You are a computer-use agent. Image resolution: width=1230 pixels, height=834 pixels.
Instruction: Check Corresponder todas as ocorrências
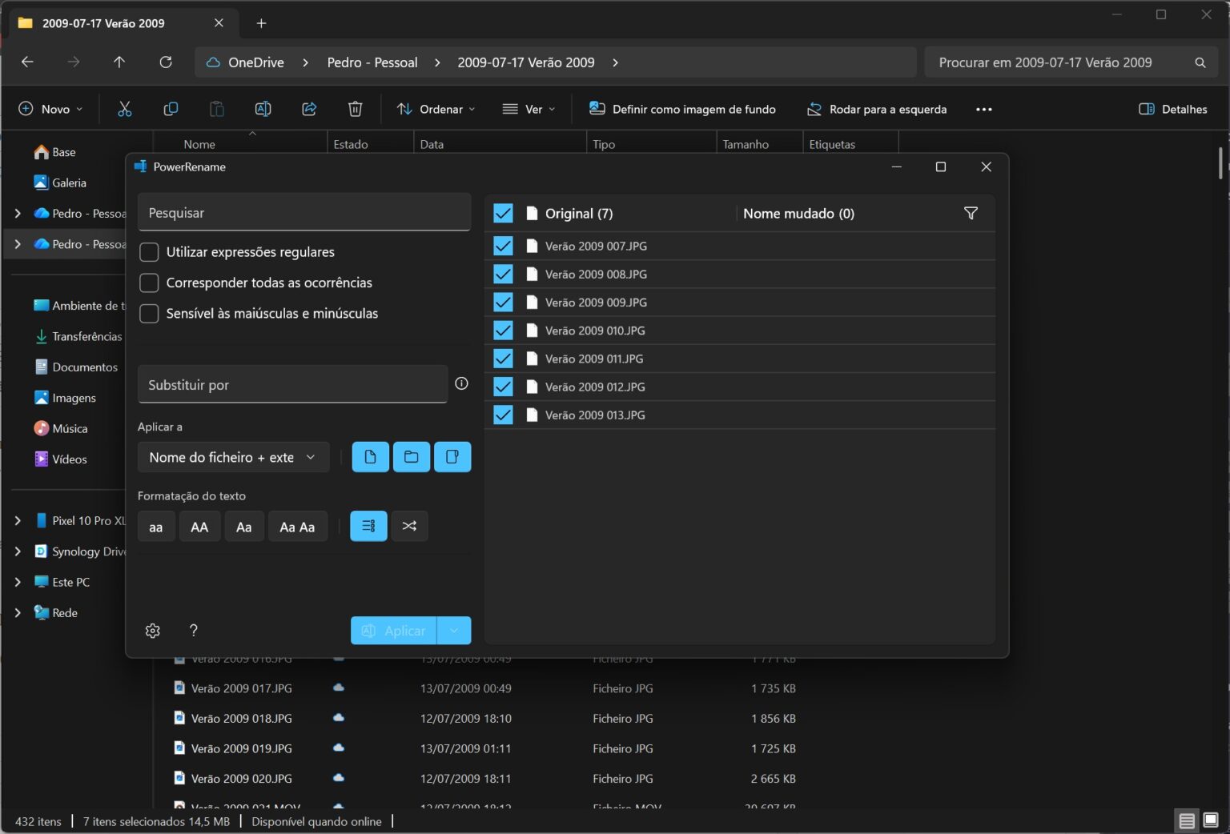coord(149,283)
